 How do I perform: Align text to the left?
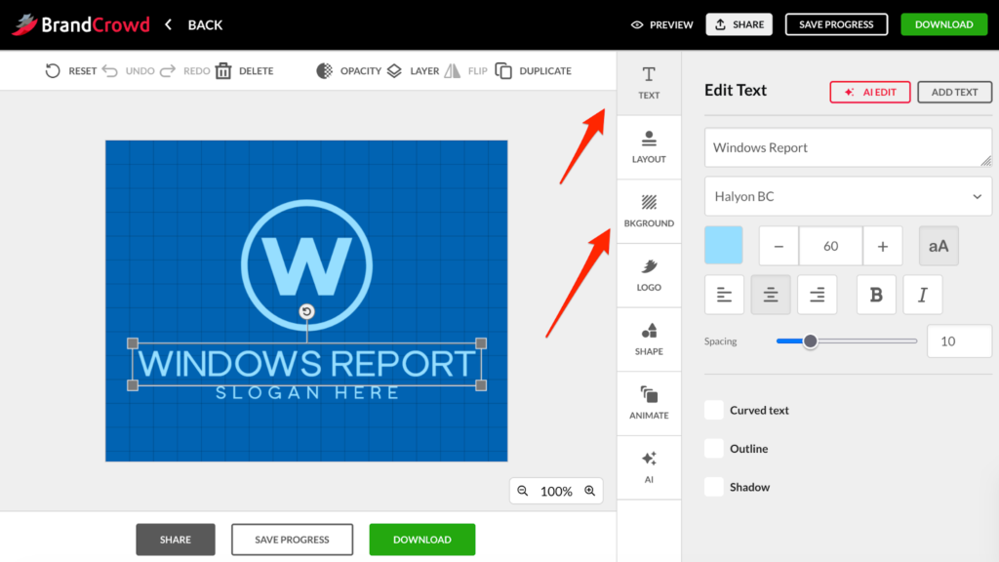pyautogui.click(x=724, y=295)
